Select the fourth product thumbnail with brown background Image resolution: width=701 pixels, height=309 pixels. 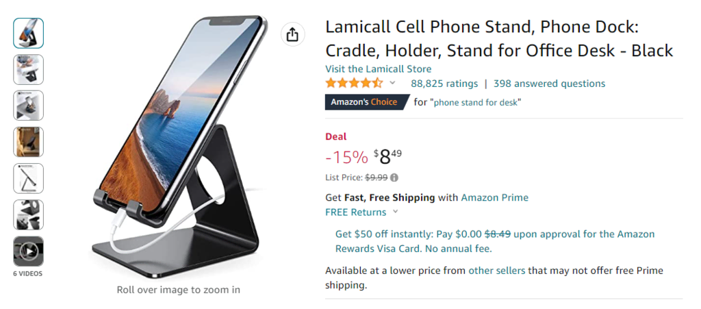28,142
